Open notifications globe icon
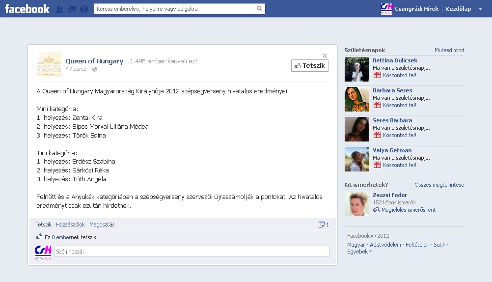 84,9
